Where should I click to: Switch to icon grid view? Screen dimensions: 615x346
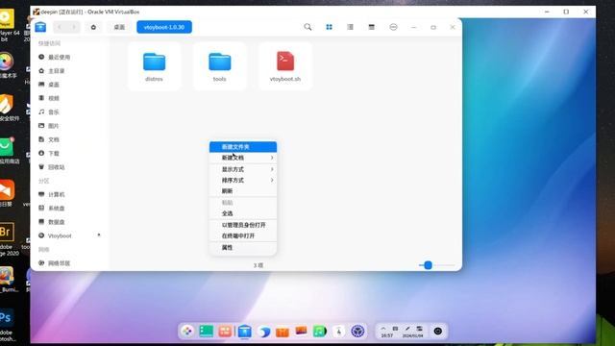329,27
